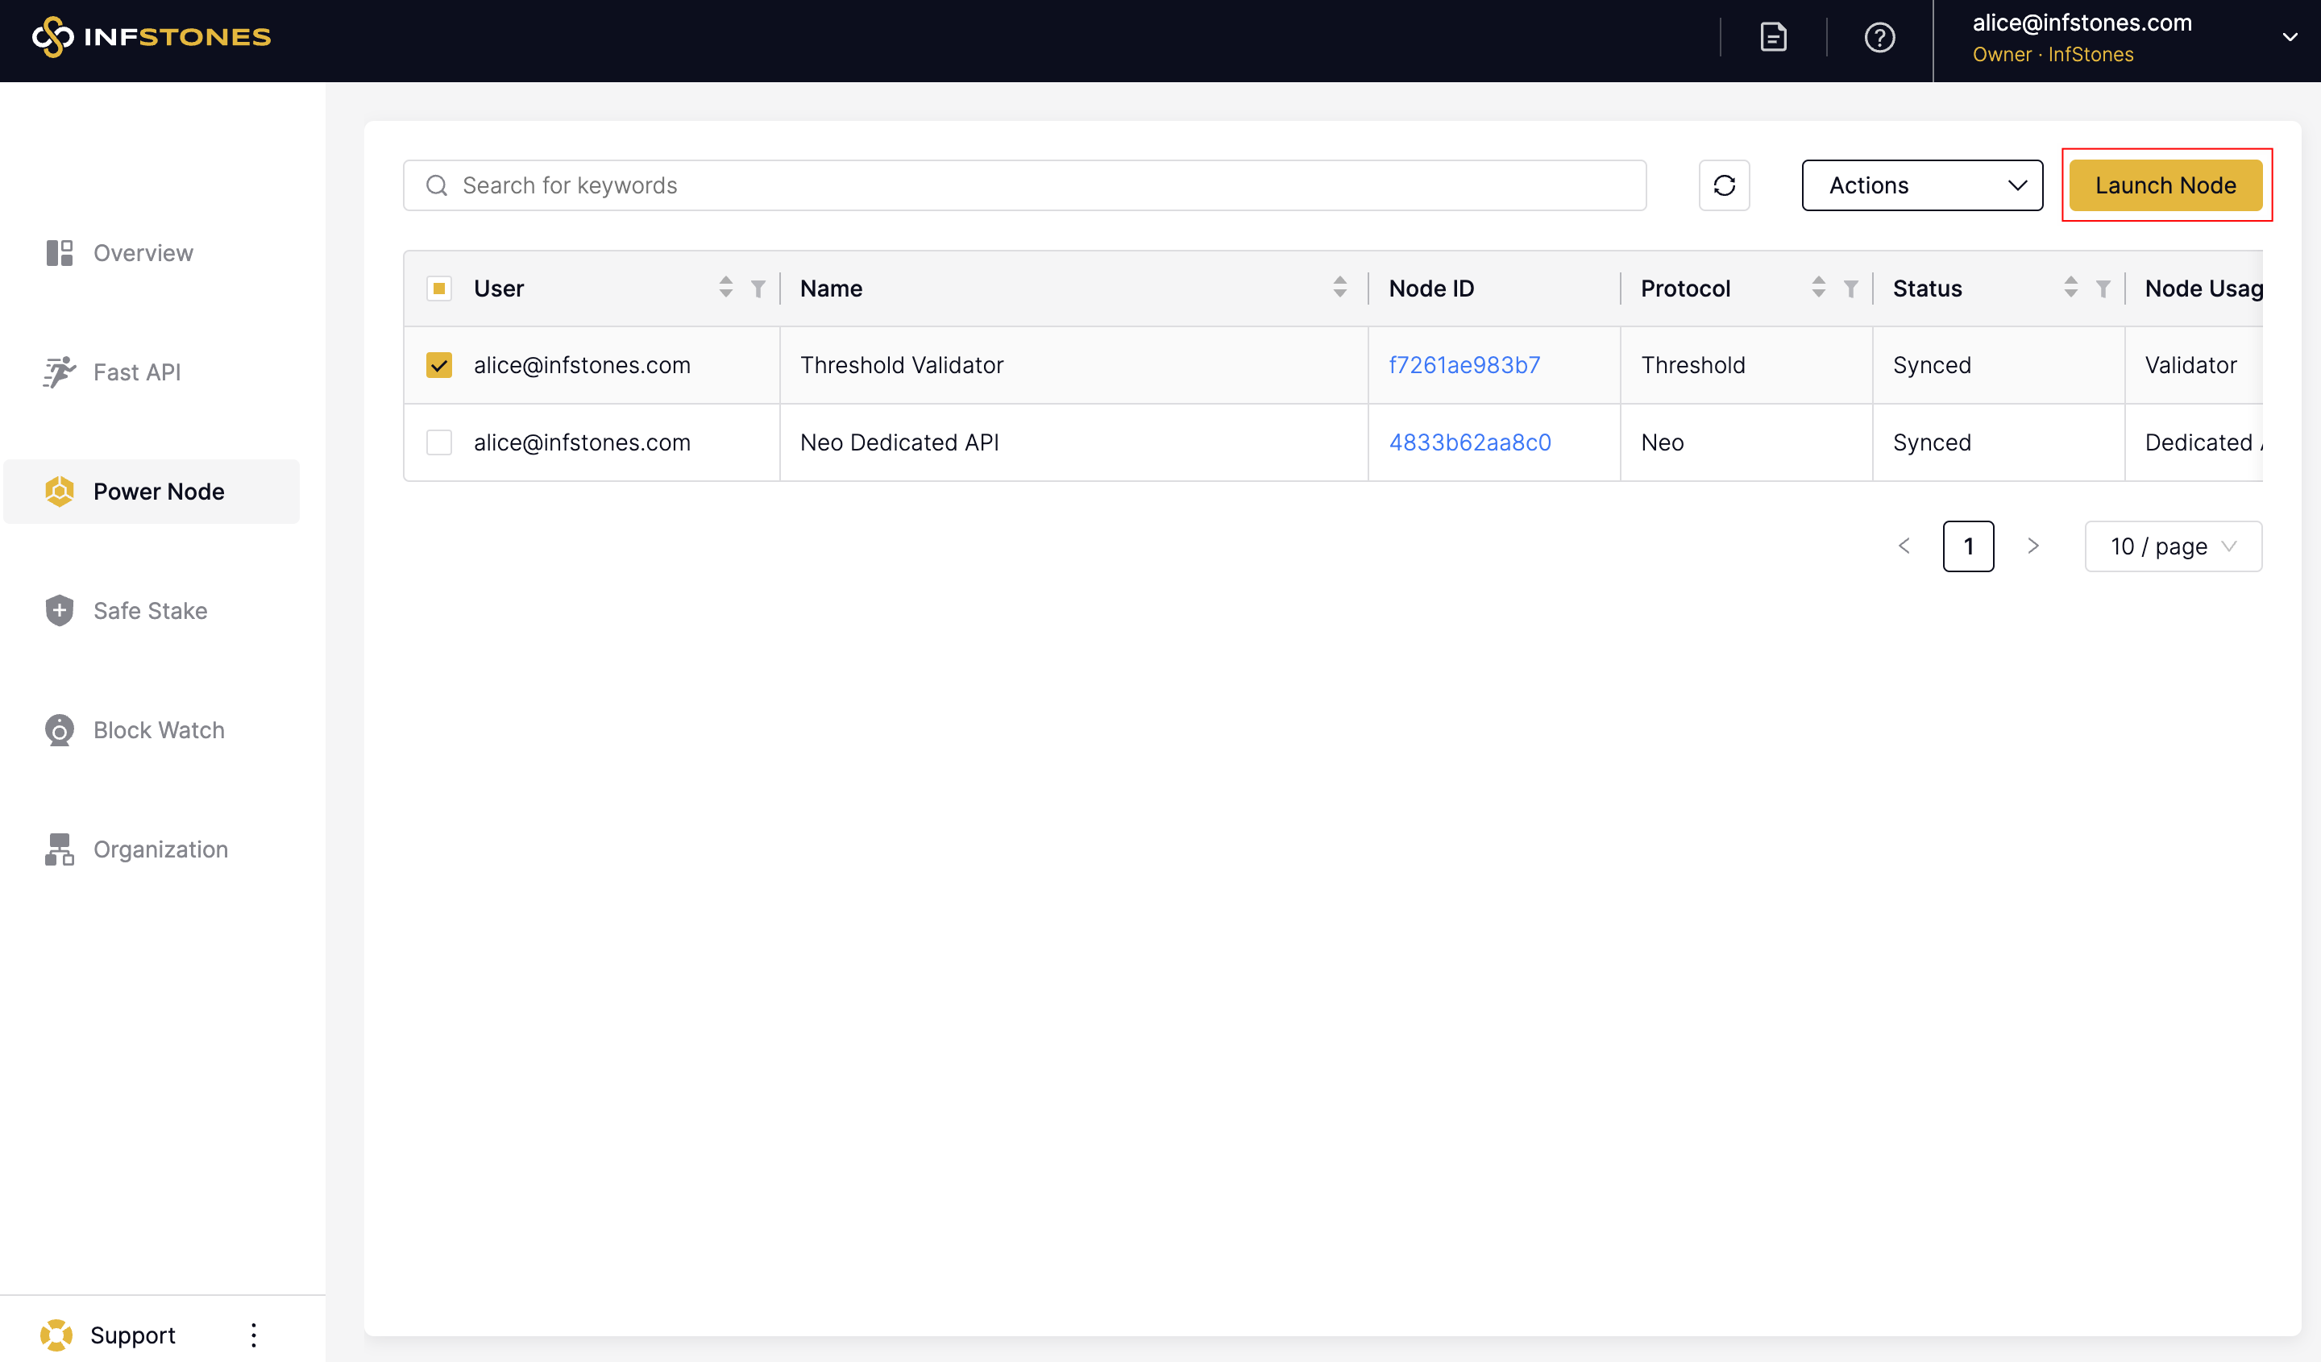This screenshot has width=2321, height=1362.
Task: Click the Status column filter icon
Action: [2103, 289]
